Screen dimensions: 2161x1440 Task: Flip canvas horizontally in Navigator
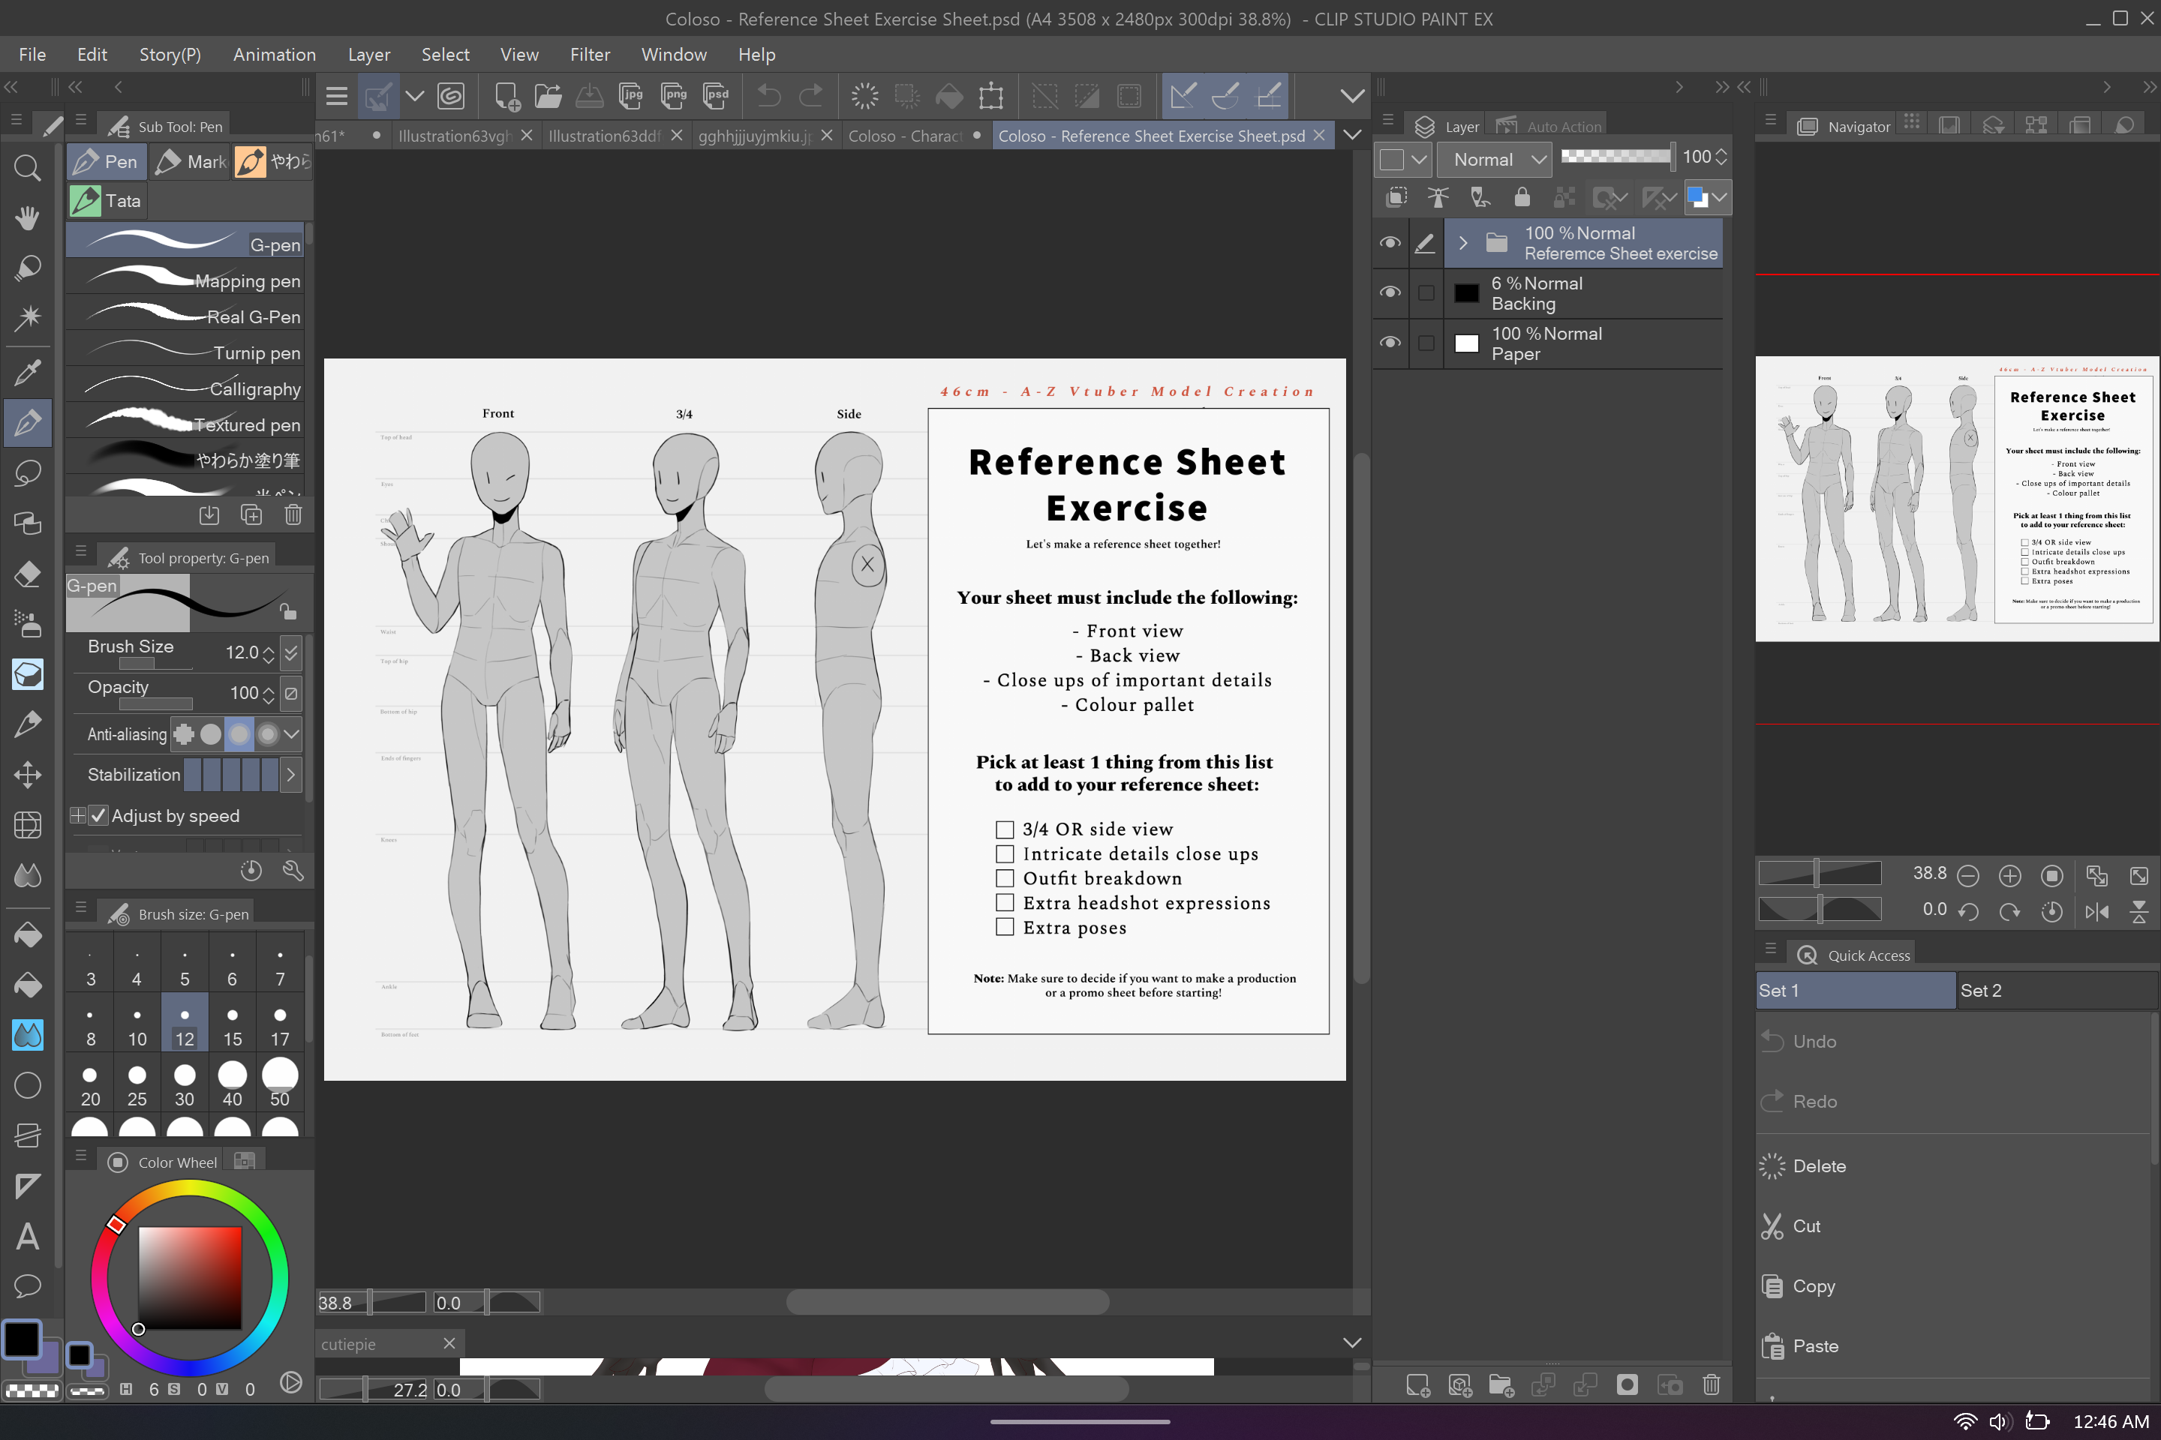point(2096,911)
